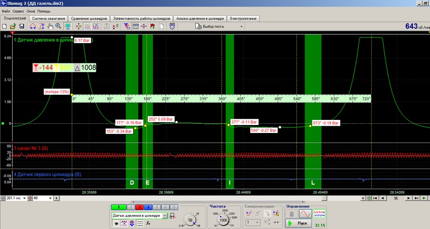Screen dimensions: 430x229
Task: Click the line style icon
Action: click(x=140, y=223)
